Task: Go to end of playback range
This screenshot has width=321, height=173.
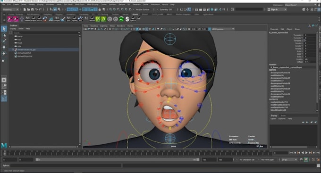Action: click(318, 153)
